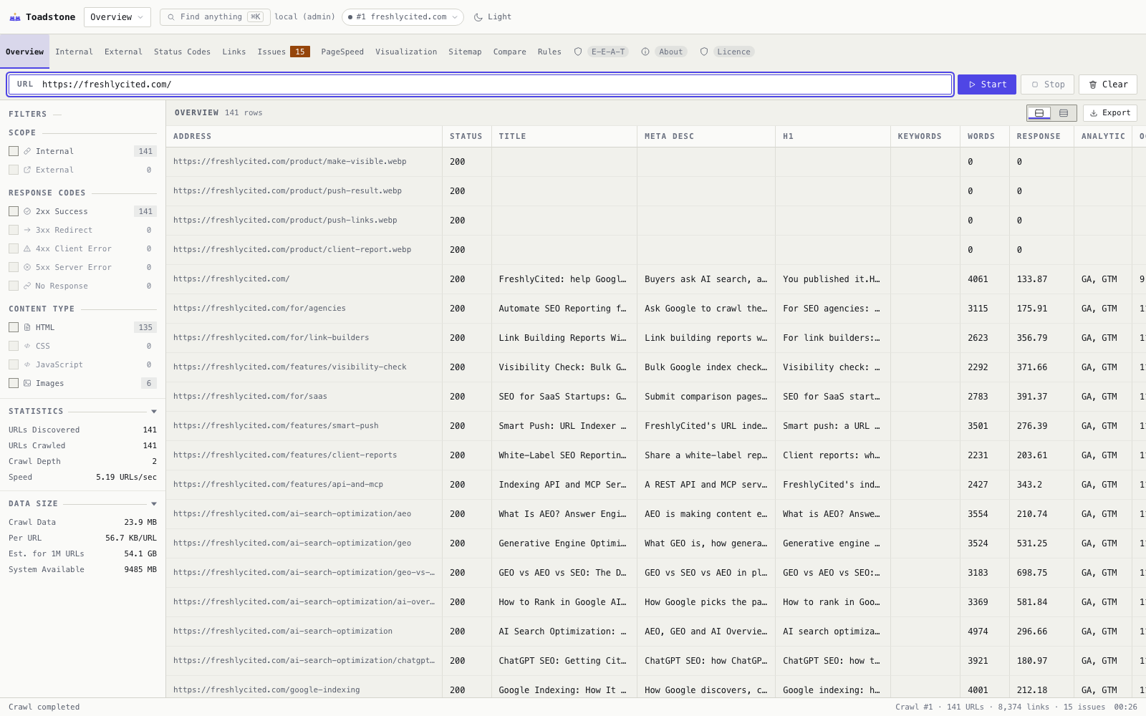Click the Images content type icon
1146x716 pixels.
[27, 383]
